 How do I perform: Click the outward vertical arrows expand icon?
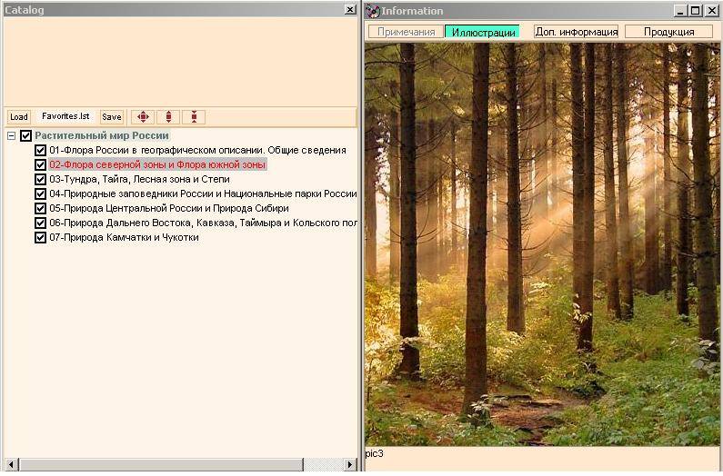pos(169,117)
